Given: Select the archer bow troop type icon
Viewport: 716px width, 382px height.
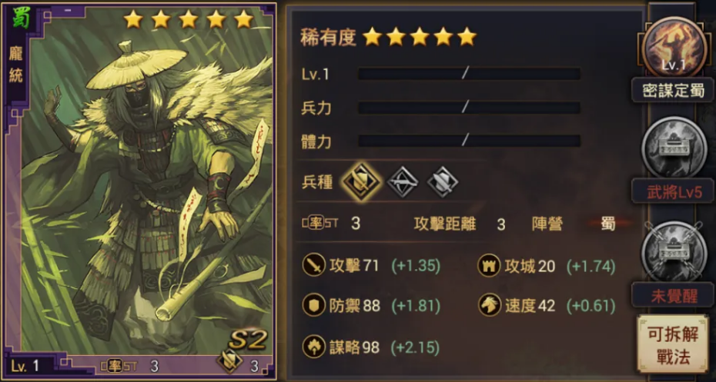Looking at the screenshot, I should pyautogui.click(x=403, y=181).
